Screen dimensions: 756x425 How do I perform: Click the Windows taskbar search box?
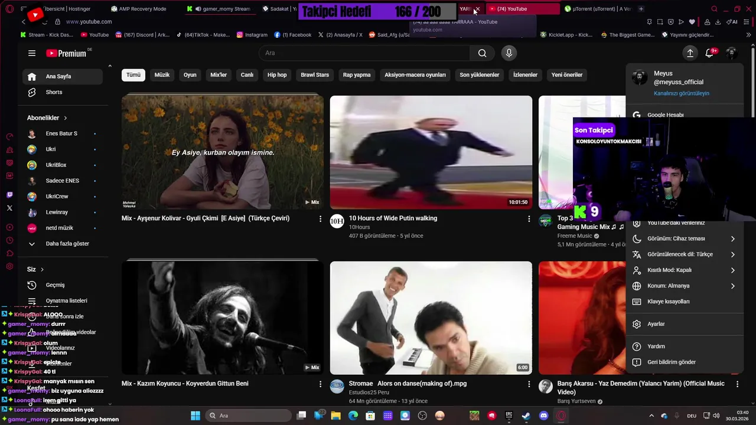[249, 416]
